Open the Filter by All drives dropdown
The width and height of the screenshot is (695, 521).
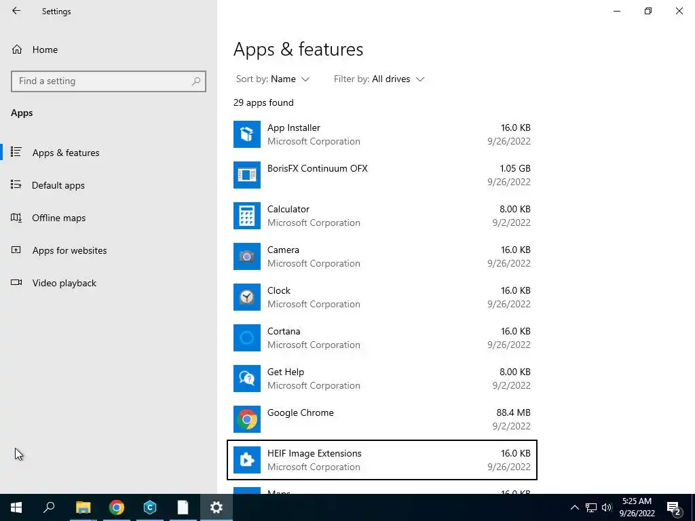pyautogui.click(x=379, y=79)
